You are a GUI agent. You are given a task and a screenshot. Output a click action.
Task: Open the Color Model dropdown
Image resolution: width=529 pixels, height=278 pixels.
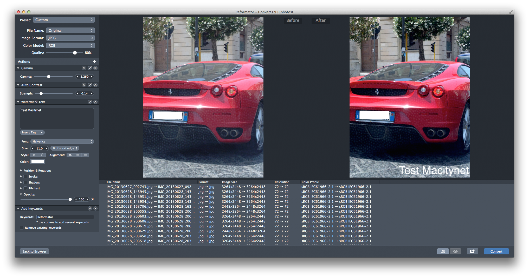coord(70,45)
